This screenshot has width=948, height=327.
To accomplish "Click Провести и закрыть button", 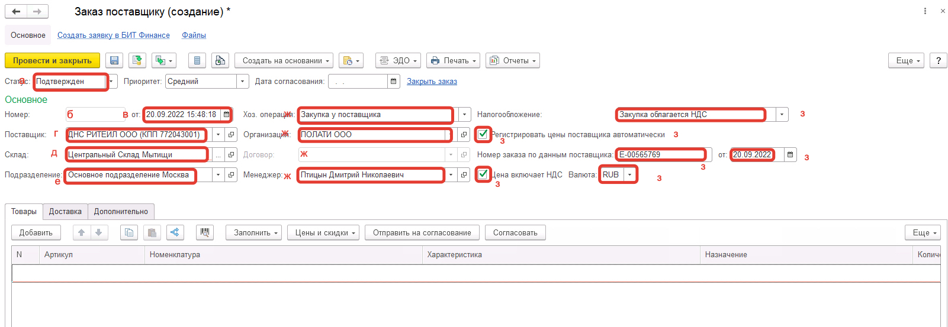I will [x=52, y=60].
